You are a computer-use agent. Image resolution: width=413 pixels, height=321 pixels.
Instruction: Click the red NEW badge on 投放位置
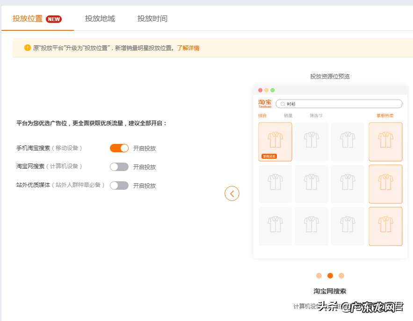pos(54,19)
